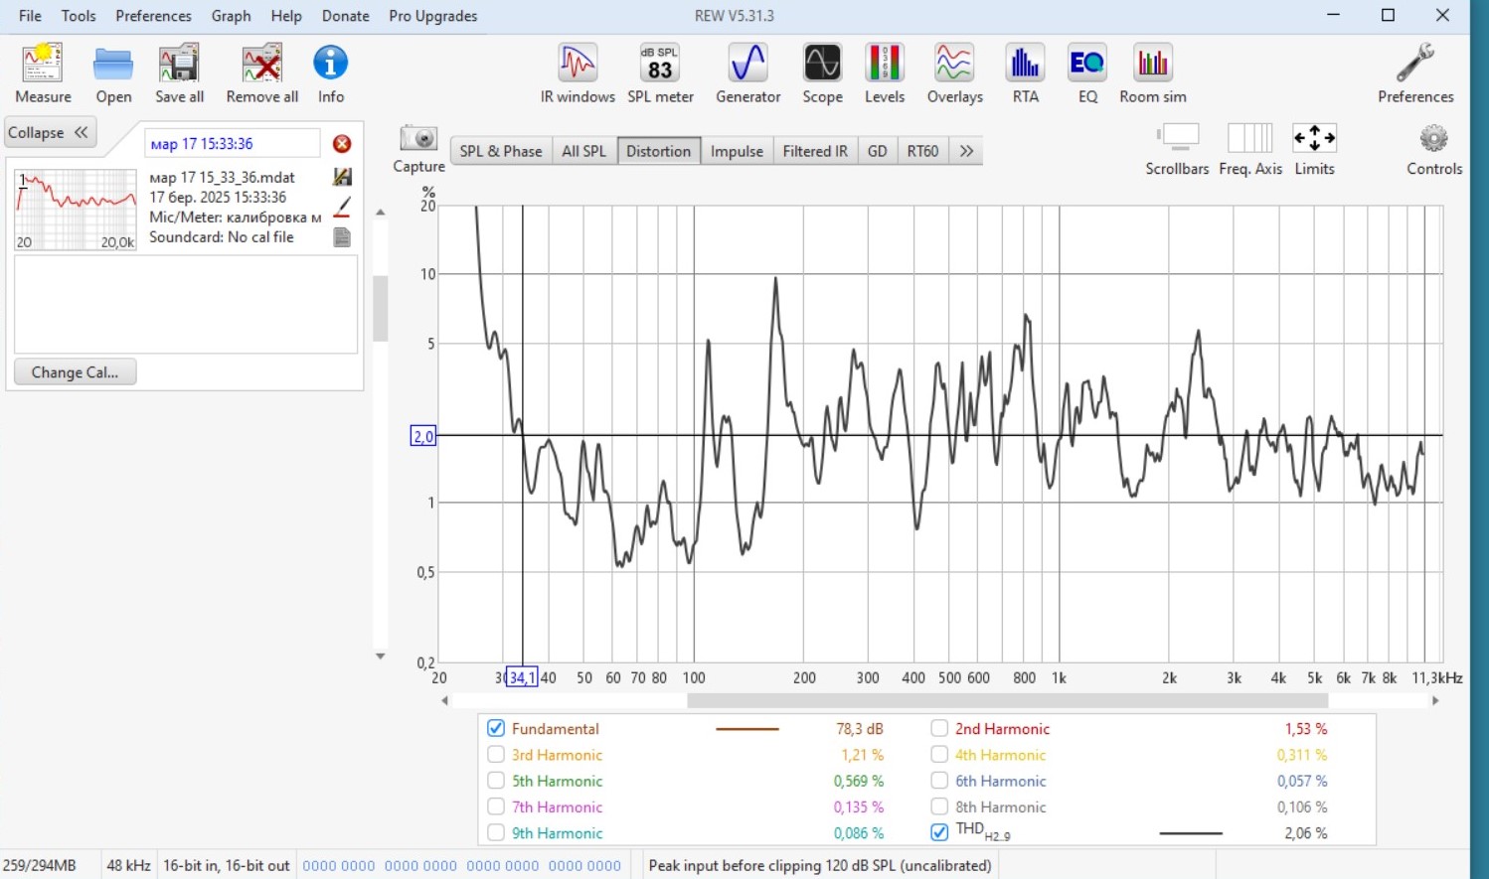Enable the 8th Harmonic trace
Viewport: 1489px width, 879px height.
pos(939,806)
